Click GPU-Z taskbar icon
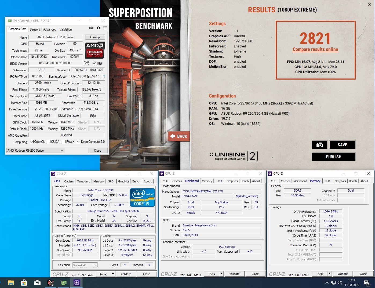The height and width of the screenshot is (288, 375). point(64,282)
